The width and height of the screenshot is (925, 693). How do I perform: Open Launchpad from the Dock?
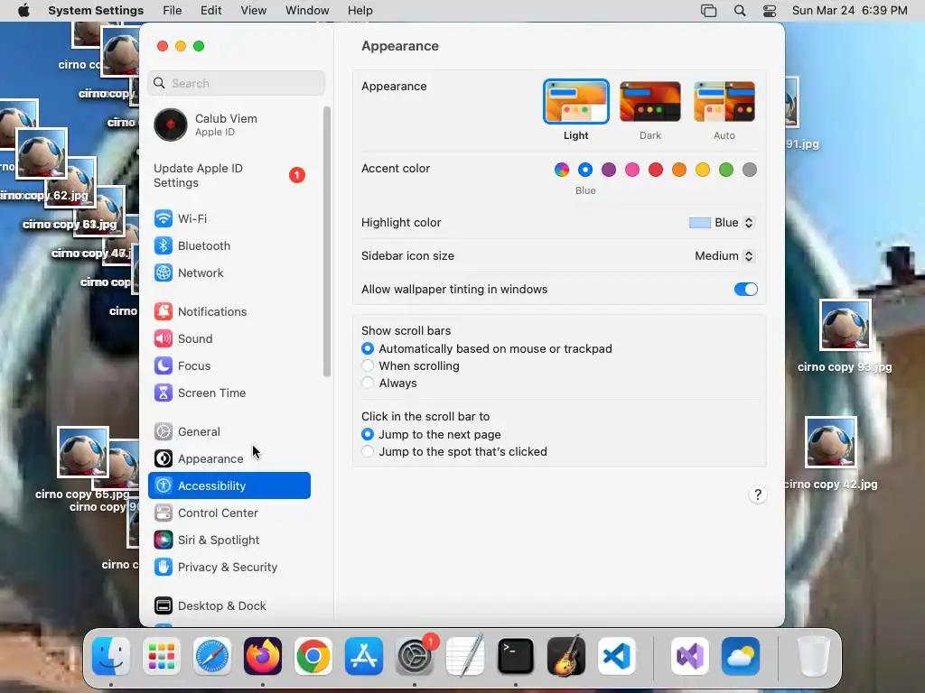click(x=162, y=656)
